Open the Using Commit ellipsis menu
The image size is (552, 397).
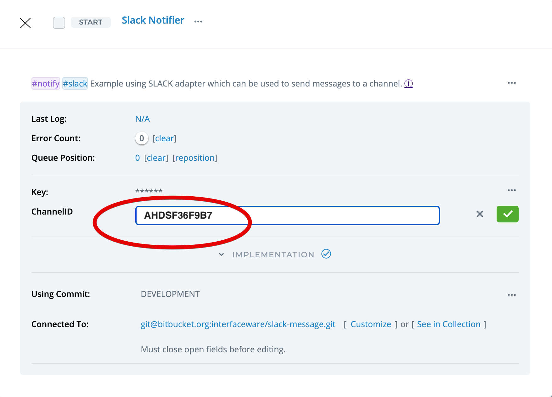(x=512, y=295)
